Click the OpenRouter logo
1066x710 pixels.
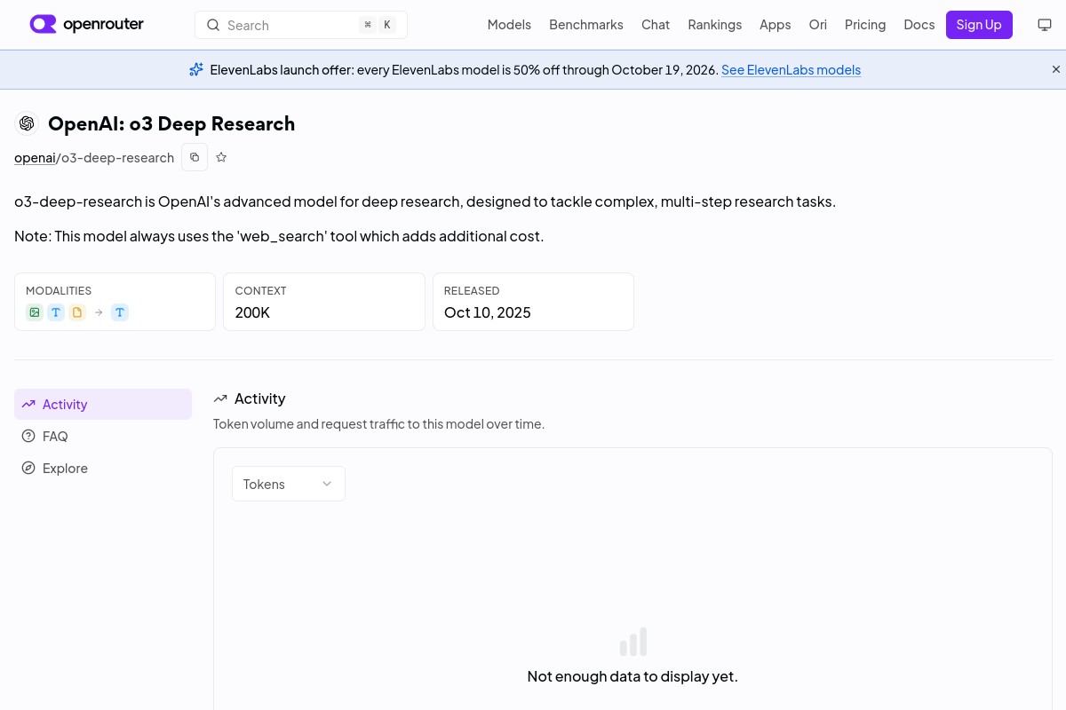86,24
